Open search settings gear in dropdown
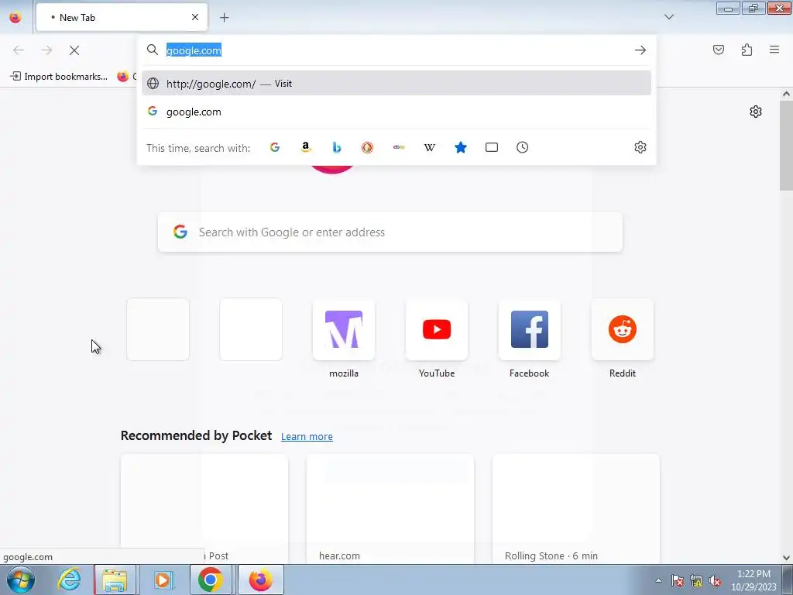 coord(640,147)
